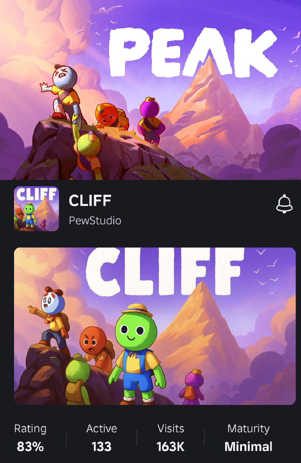Tap the CLIFF lettering in preview image
Viewport: 301px width, 463px height.
[x=165, y=271]
